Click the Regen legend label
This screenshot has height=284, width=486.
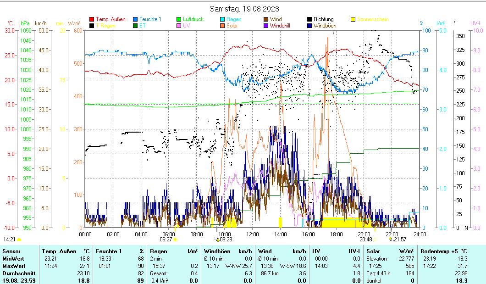234,19
